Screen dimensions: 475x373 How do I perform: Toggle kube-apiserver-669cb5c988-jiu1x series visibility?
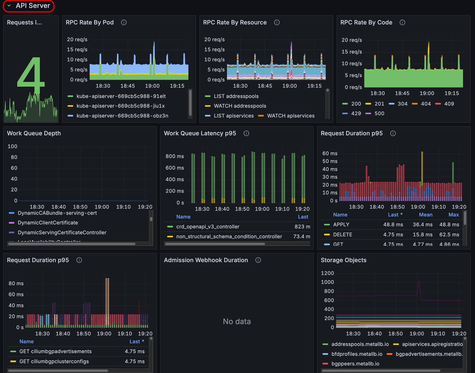pyautogui.click(x=120, y=106)
